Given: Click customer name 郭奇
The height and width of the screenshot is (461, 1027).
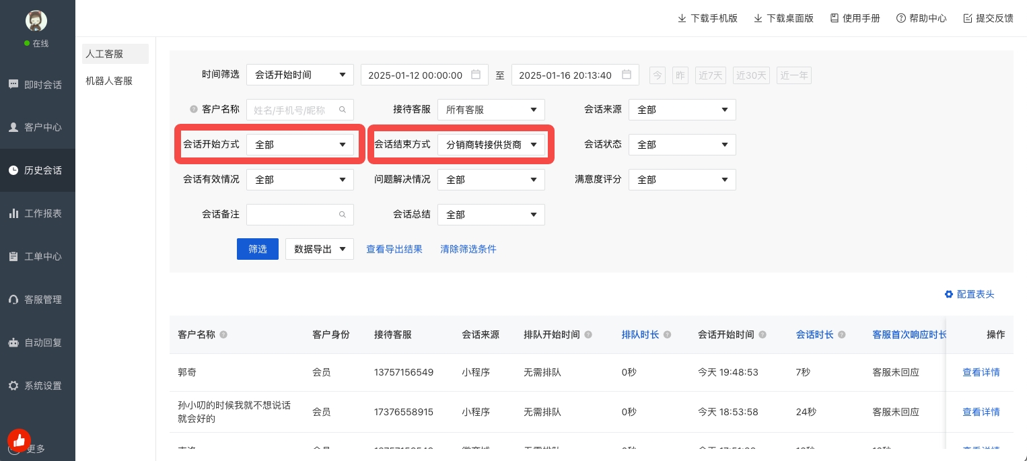Looking at the screenshot, I should point(187,372).
